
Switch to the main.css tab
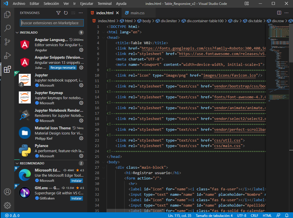138,13
